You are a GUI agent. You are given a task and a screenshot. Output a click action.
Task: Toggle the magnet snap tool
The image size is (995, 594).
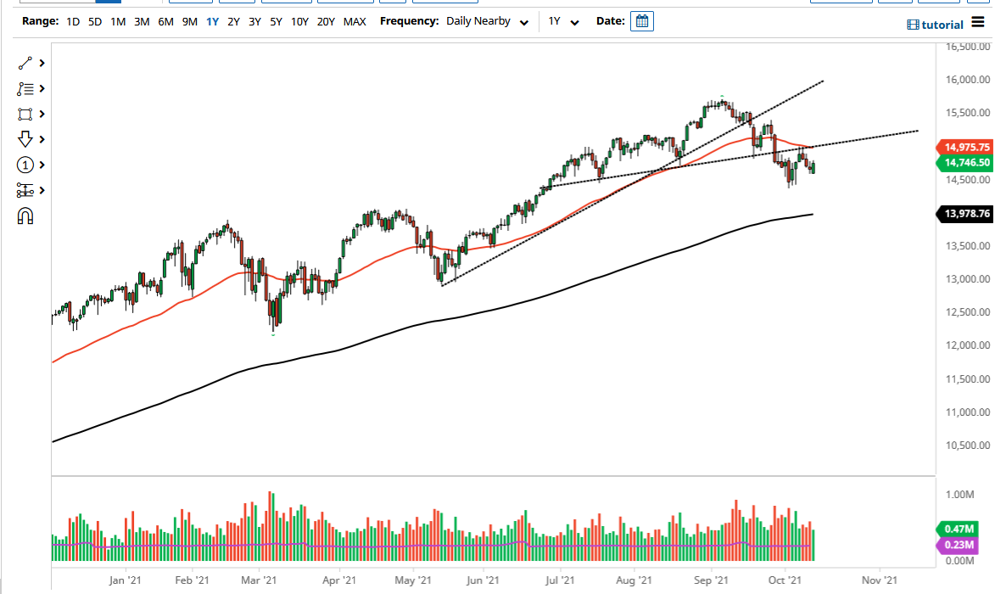[25, 216]
